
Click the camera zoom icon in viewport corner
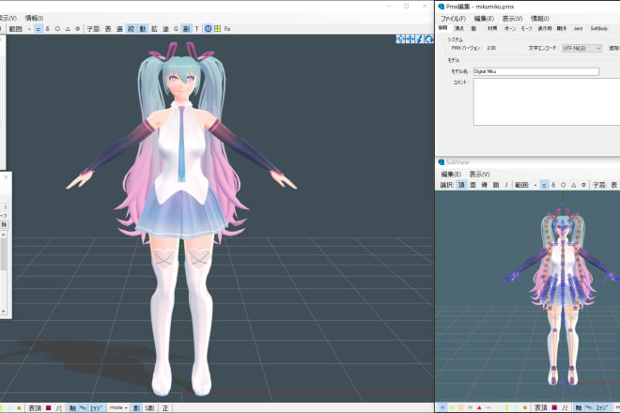[x=420, y=38]
